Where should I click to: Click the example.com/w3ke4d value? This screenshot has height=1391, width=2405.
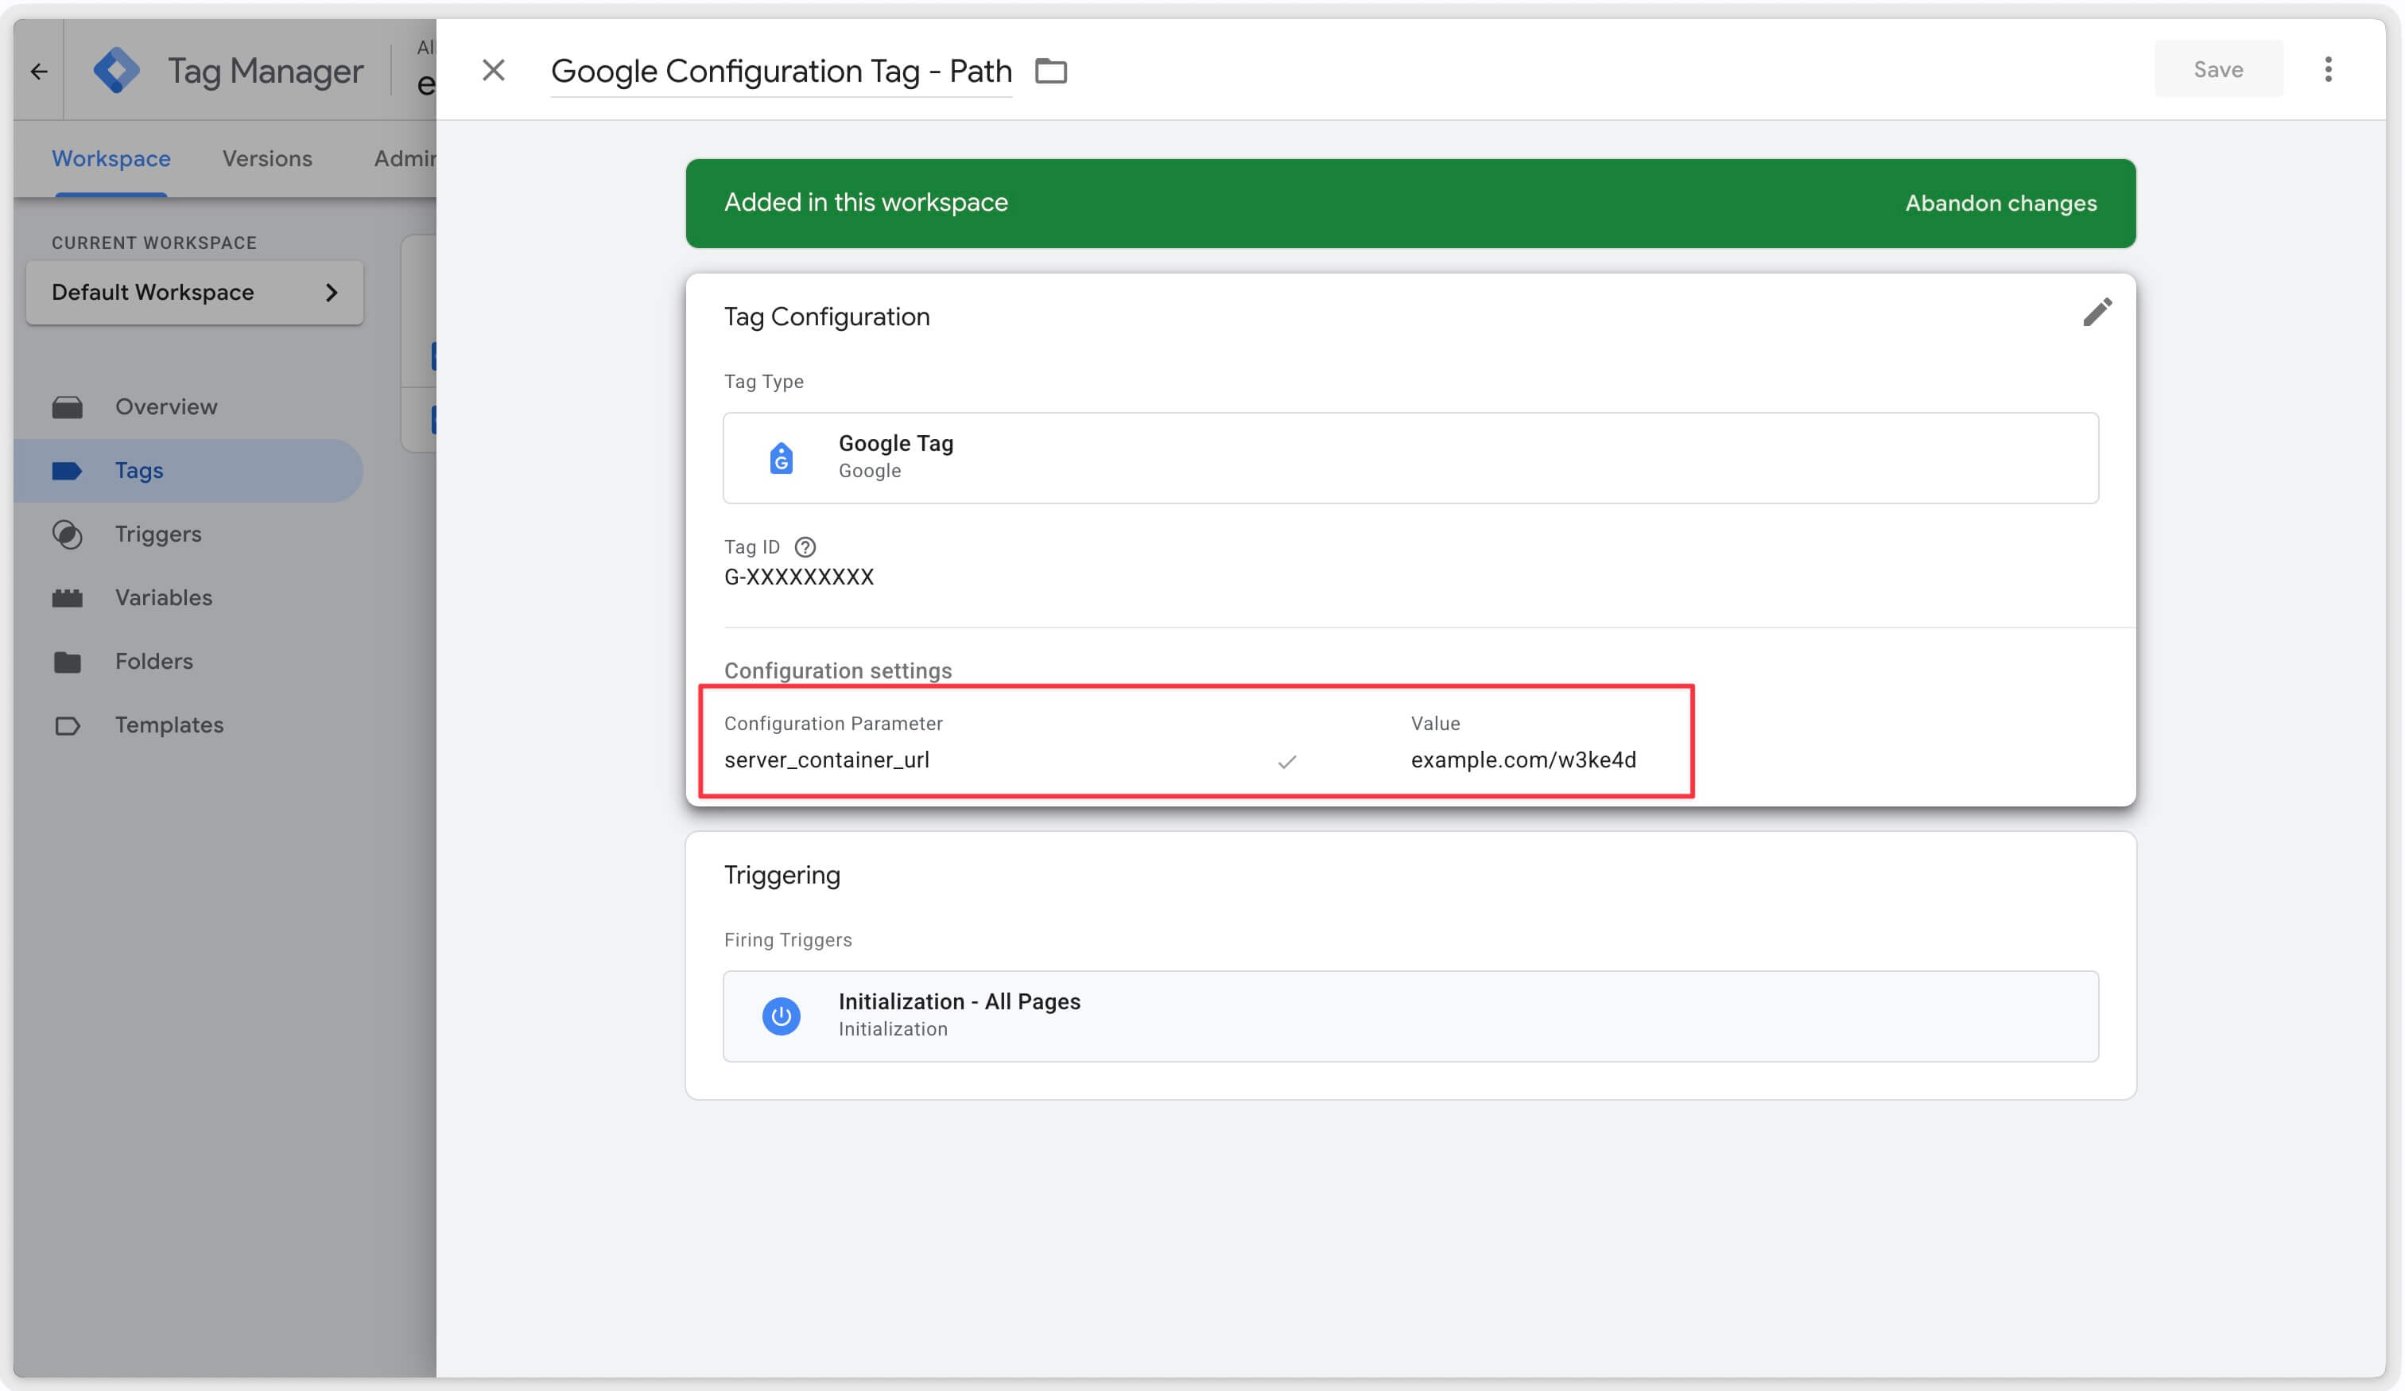[1523, 760]
